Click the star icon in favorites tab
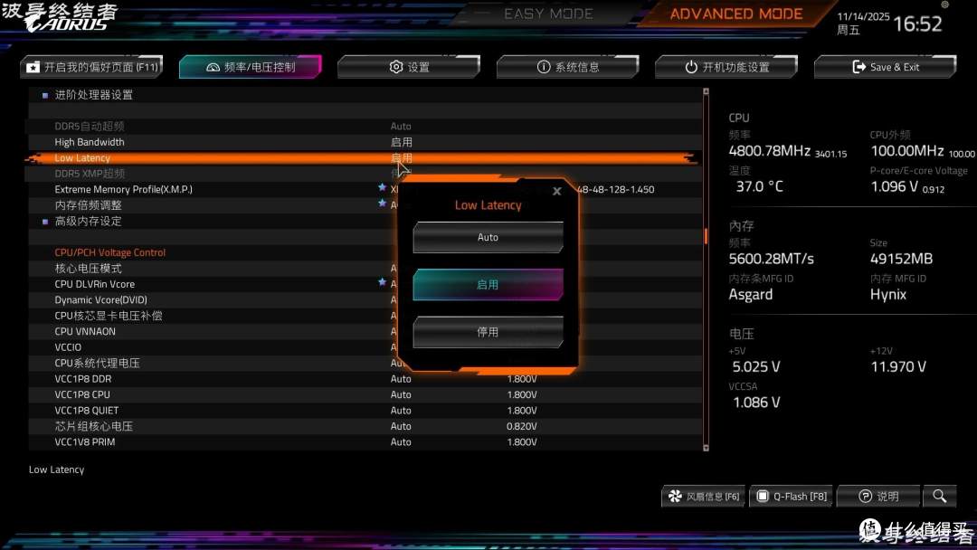The width and height of the screenshot is (977, 550). pos(33,67)
